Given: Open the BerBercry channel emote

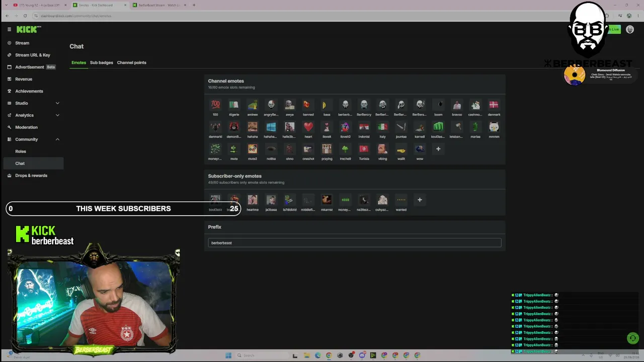Looking at the screenshot, I should [364, 105].
